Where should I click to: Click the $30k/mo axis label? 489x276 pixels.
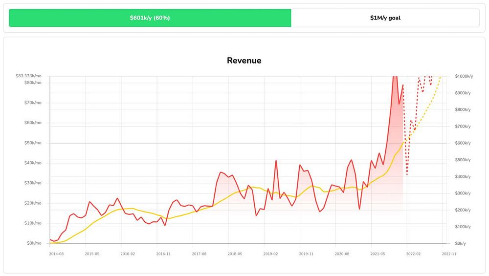(x=33, y=183)
